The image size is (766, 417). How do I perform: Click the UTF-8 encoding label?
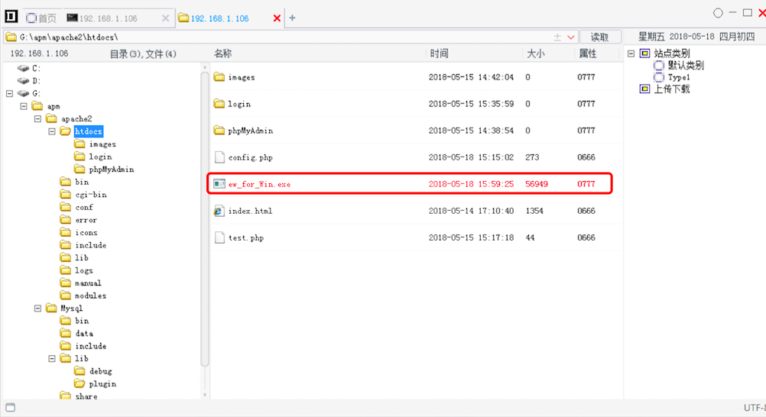click(755, 407)
